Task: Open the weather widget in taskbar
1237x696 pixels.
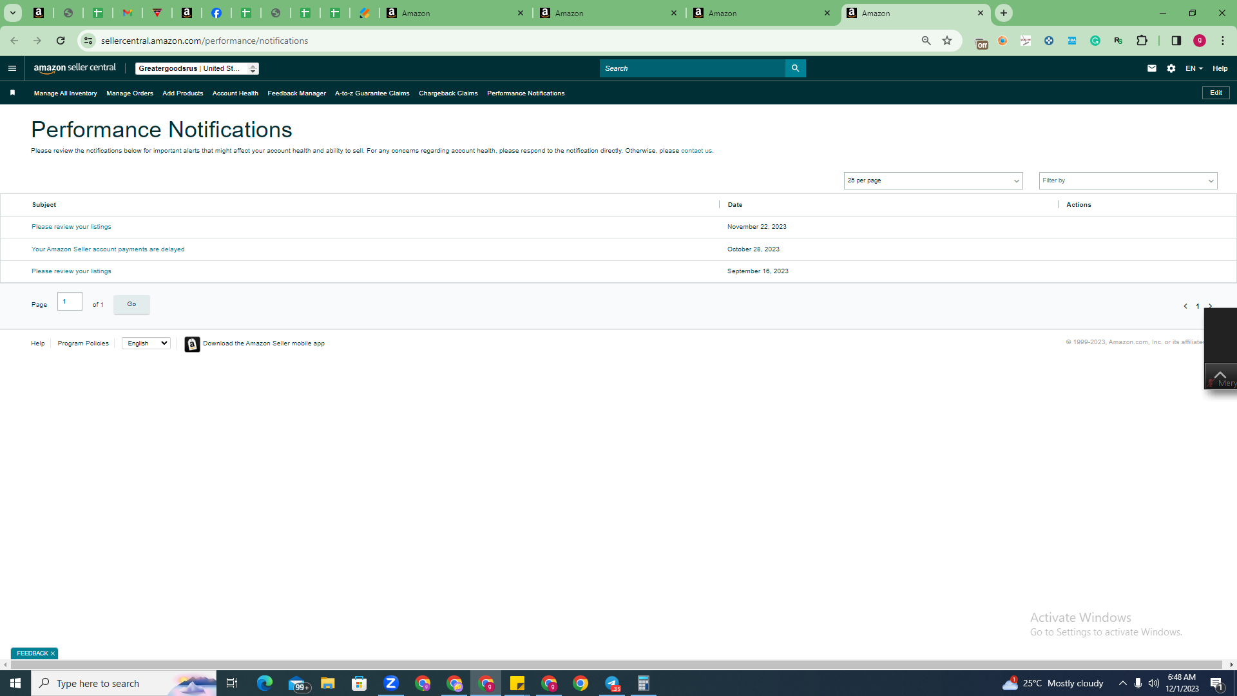Action: click(1053, 683)
